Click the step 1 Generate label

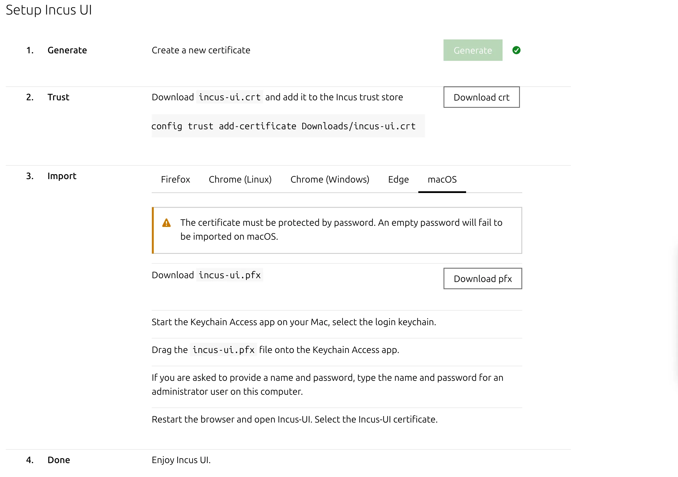[67, 50]
